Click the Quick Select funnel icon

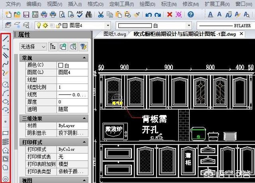[83, 47]
